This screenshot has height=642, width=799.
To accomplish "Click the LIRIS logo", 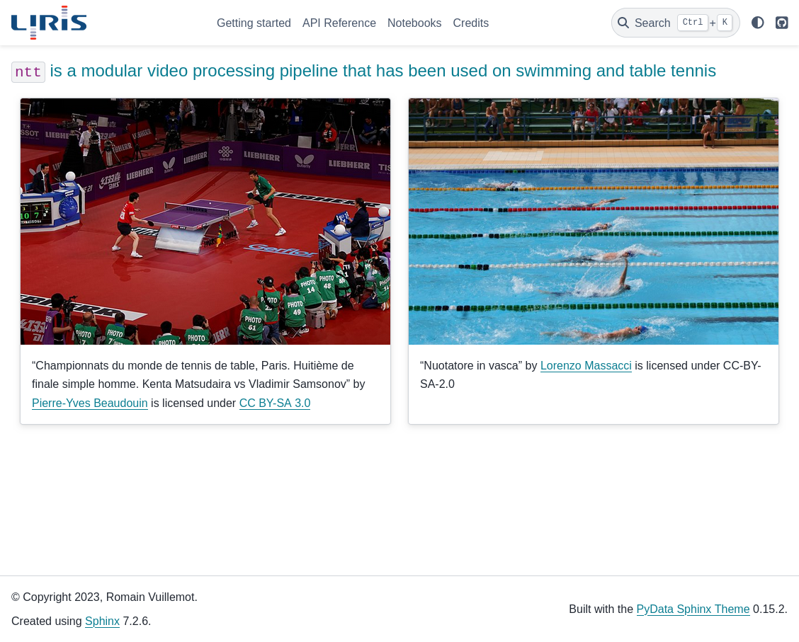I will click(x=49, y=23).
